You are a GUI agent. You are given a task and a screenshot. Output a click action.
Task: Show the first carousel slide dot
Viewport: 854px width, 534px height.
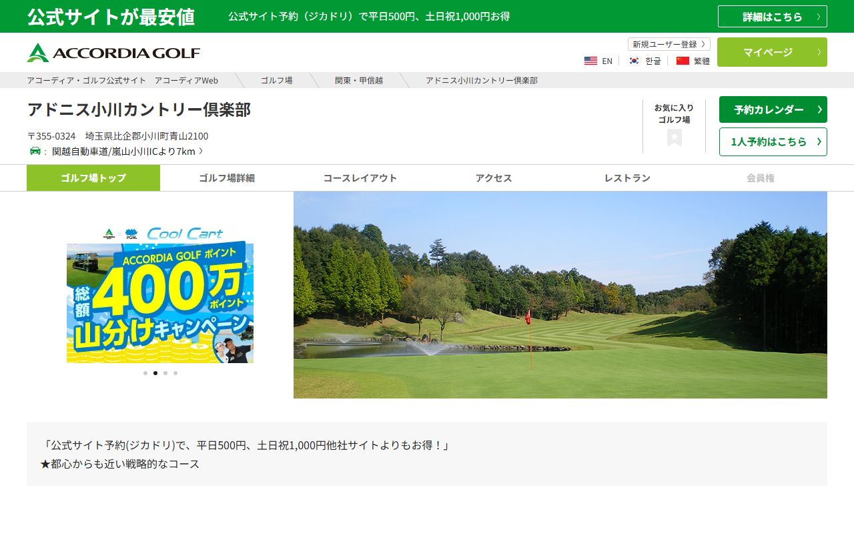(145, 373)
